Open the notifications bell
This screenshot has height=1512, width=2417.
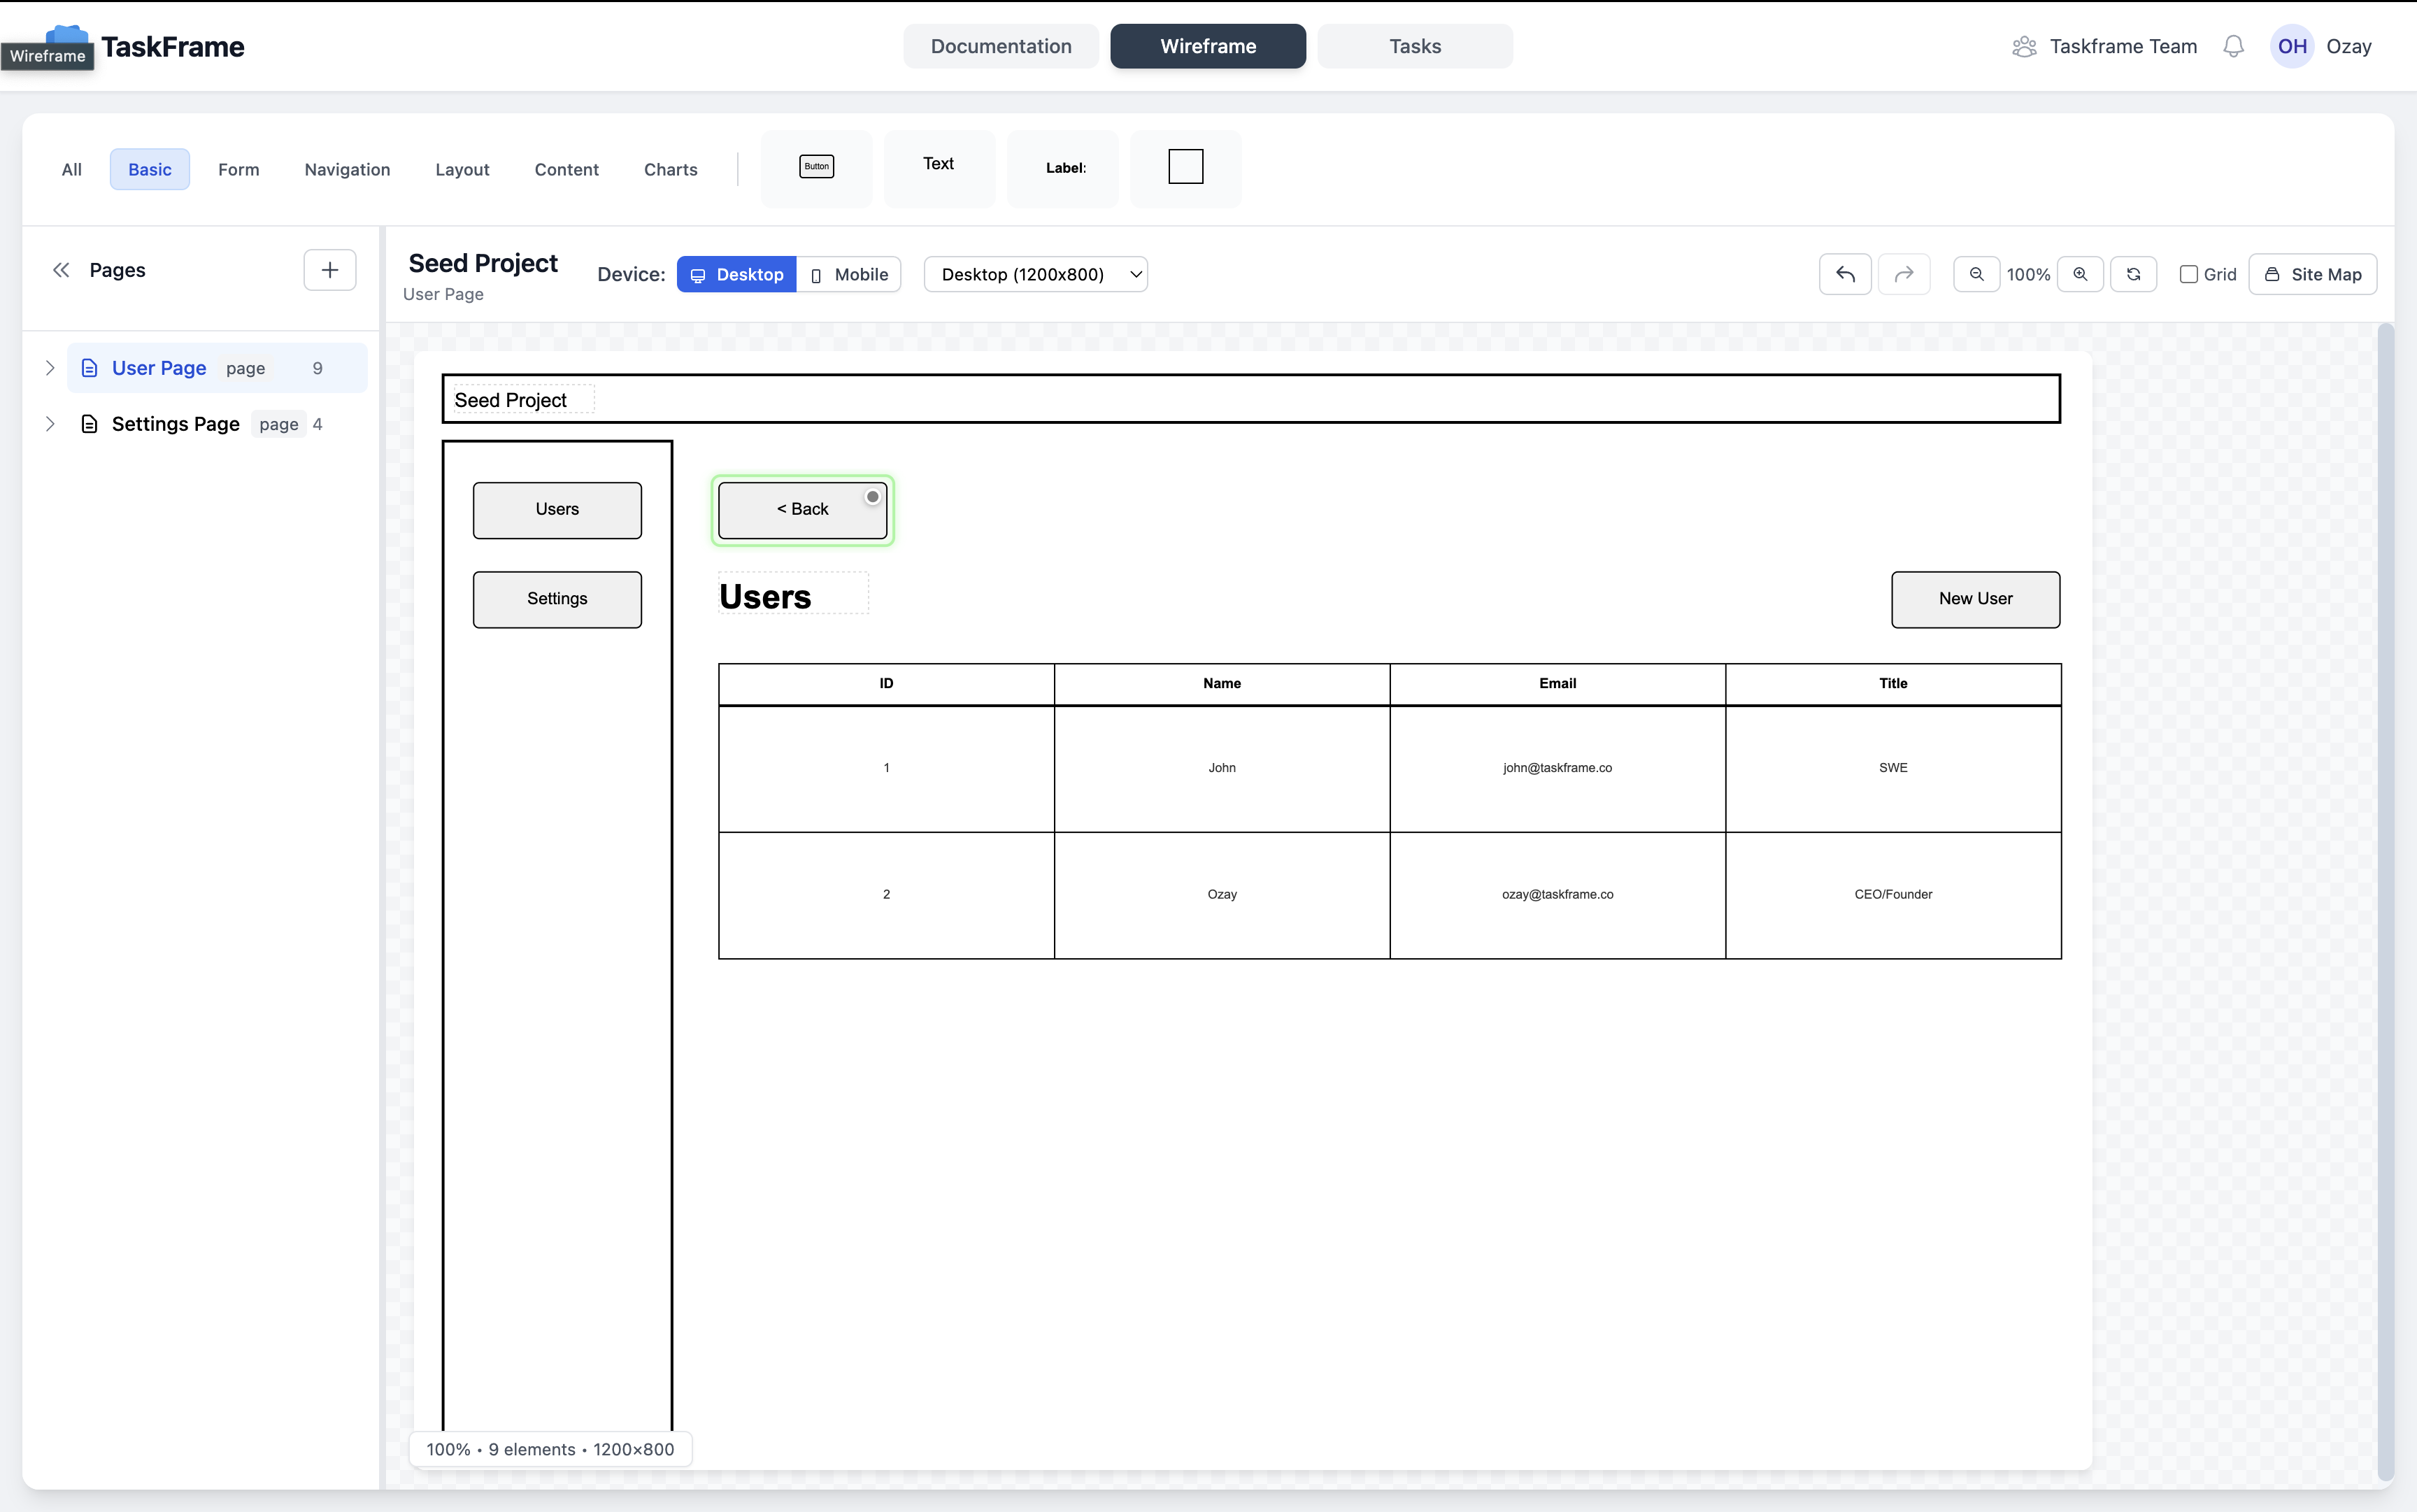pyautogui.click(x=2233, y=46)
